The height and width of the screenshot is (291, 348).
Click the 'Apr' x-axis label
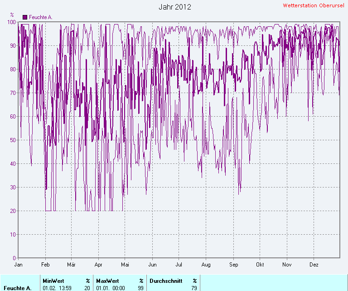tap(98, 265)
